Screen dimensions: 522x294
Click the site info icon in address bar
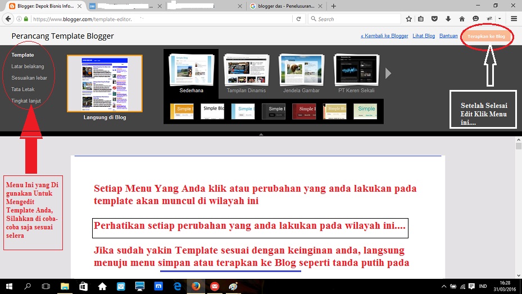click(x=19, y=19)
